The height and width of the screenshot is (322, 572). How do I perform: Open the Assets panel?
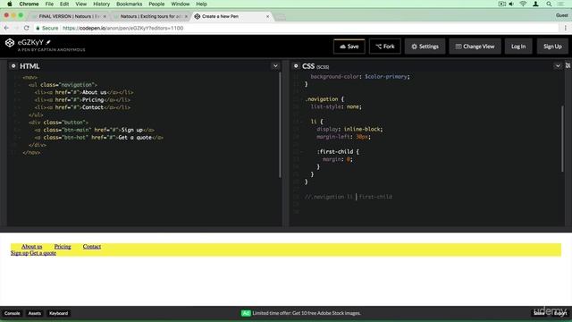[35, 313]
